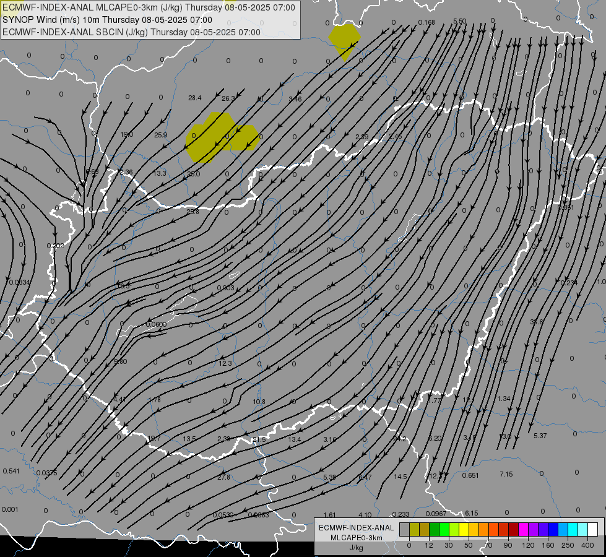The width and height of the screenshot is (606, 557).
Task: Click the grid value 4.10
Action: point(365,515)
